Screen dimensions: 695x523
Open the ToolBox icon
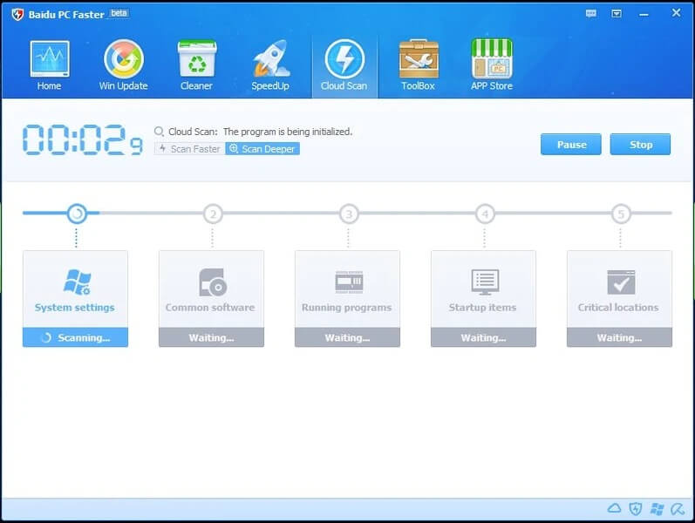[419, 59]
